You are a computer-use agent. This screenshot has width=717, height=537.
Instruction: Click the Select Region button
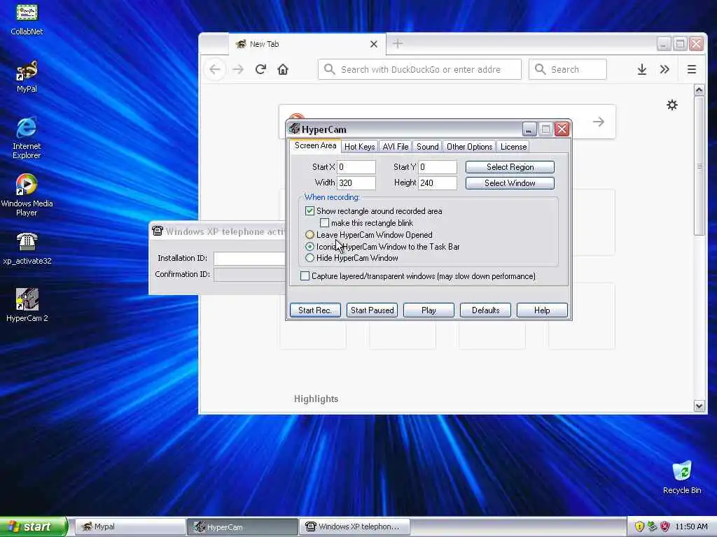(x=510, y=167)
